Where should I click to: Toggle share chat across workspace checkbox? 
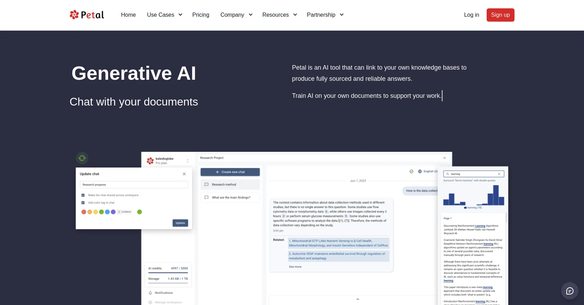click(x=83, y=195)
